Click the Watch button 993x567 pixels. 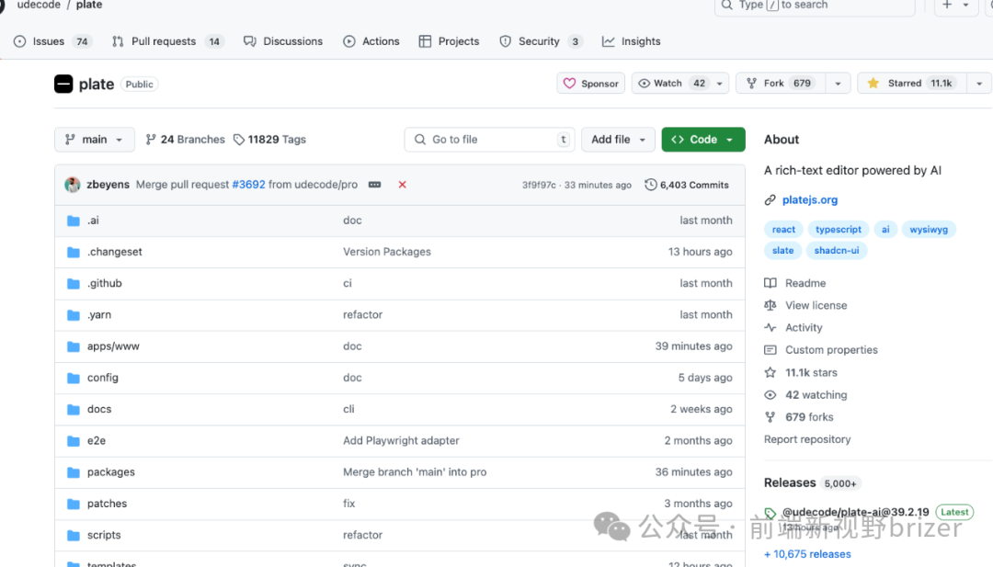click(671, 84)
